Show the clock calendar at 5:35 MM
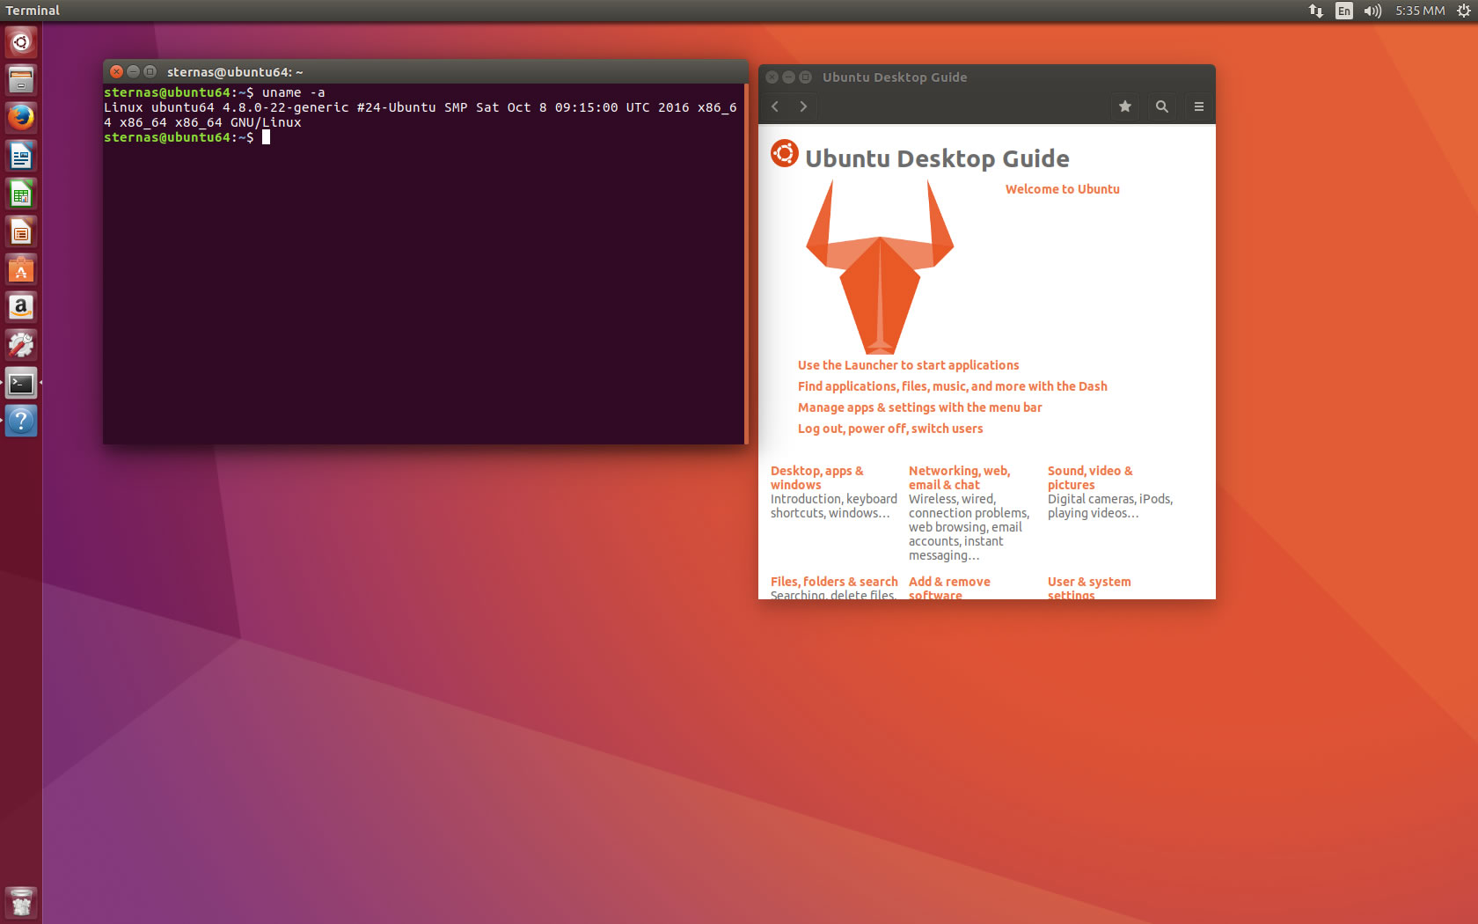Viewport: 1478px width, 924px height. [x=1420, y=11]
